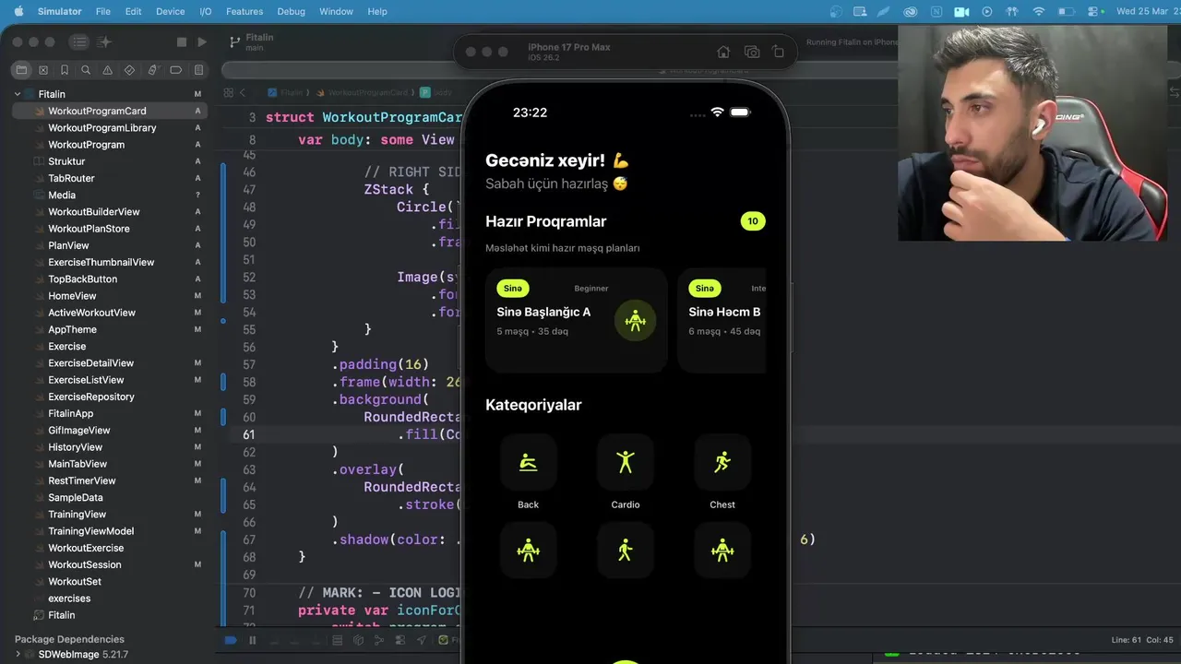This screenshot has width=1181, height=664.
Task: Open Debug Memory Graph icon in debug bar
Action: (x=378, y=640)
